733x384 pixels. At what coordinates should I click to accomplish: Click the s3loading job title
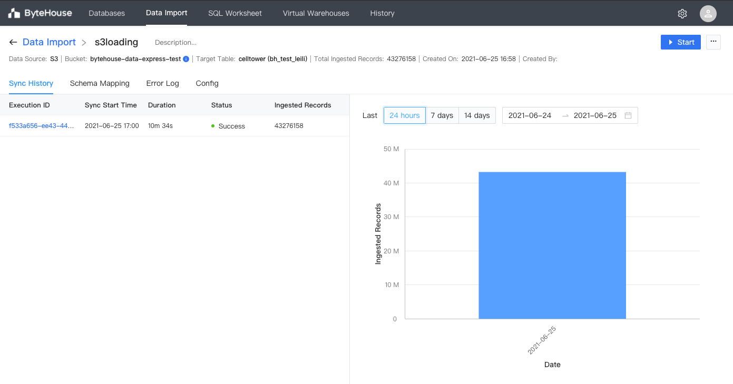pos(116,42)
